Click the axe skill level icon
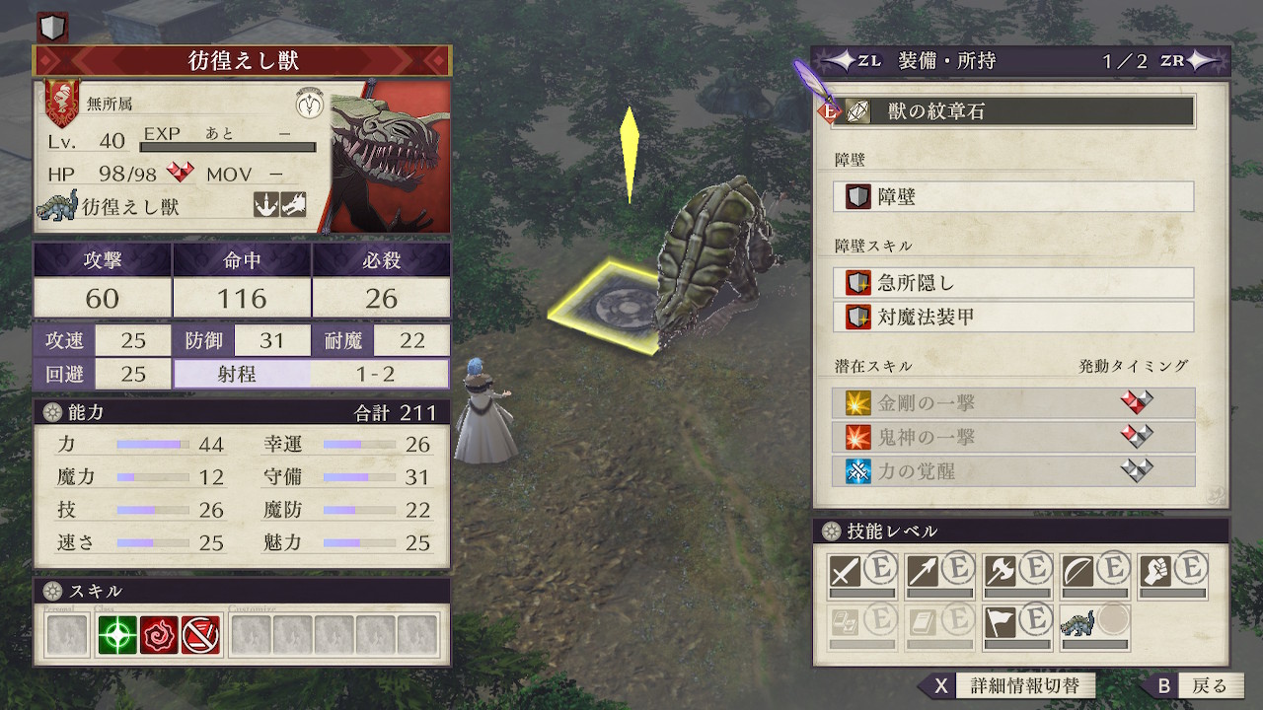The image size is (1263, 710). (1001, 571)
